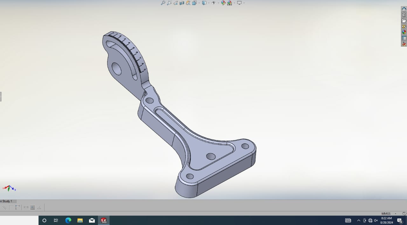Activate the Section View tool

pyautogui.click(x=182, y=3)
